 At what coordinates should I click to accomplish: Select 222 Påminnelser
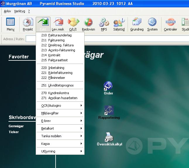(x=60, y=78)
